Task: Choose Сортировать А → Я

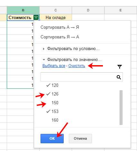Action: 60,27
